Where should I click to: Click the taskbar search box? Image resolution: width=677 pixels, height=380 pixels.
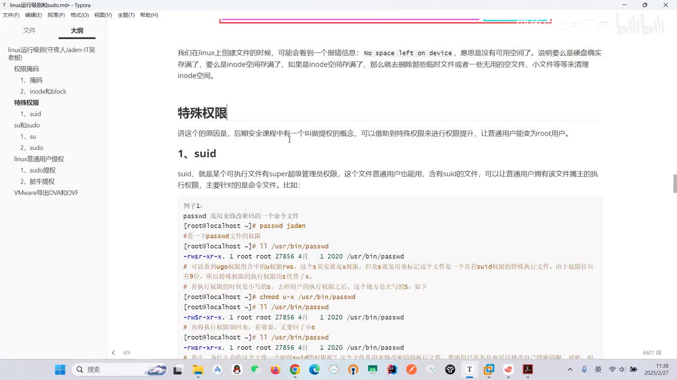click(x=120, y=369)
